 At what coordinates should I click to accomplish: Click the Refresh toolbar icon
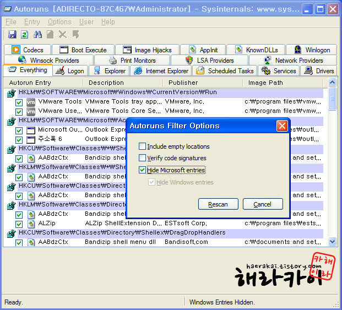click(x=24, y=35)
